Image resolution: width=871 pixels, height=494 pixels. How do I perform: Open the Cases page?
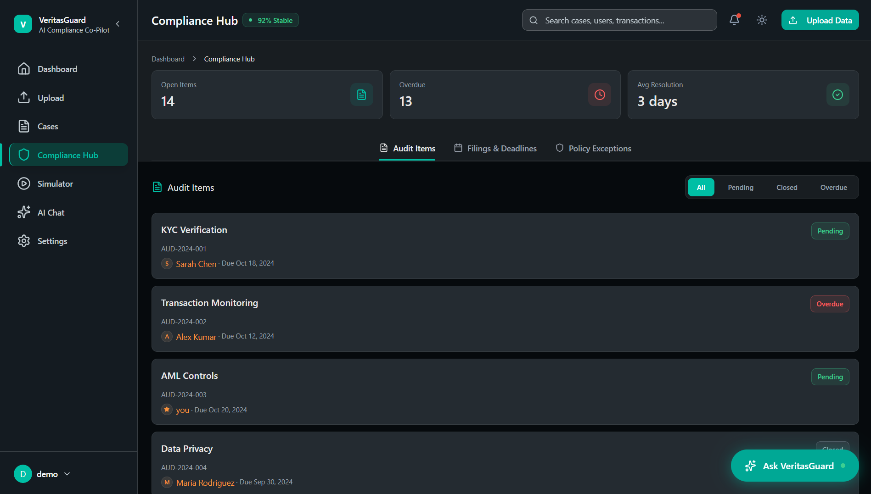[68, 126]
